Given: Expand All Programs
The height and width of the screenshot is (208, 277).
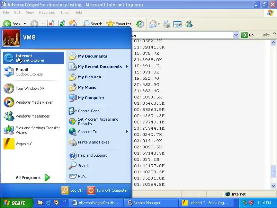Looking at the screenshot, I should tap(33, 177).
